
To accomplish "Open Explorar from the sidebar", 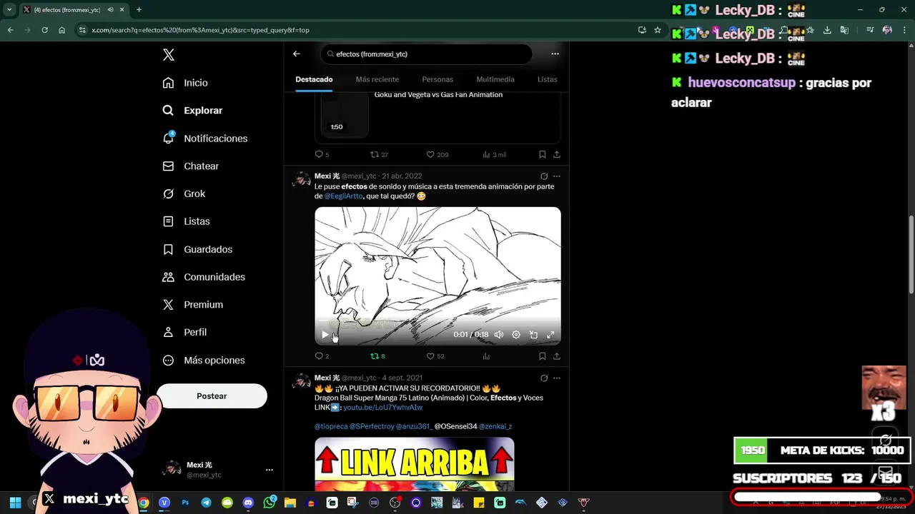I will pos(192,111).
